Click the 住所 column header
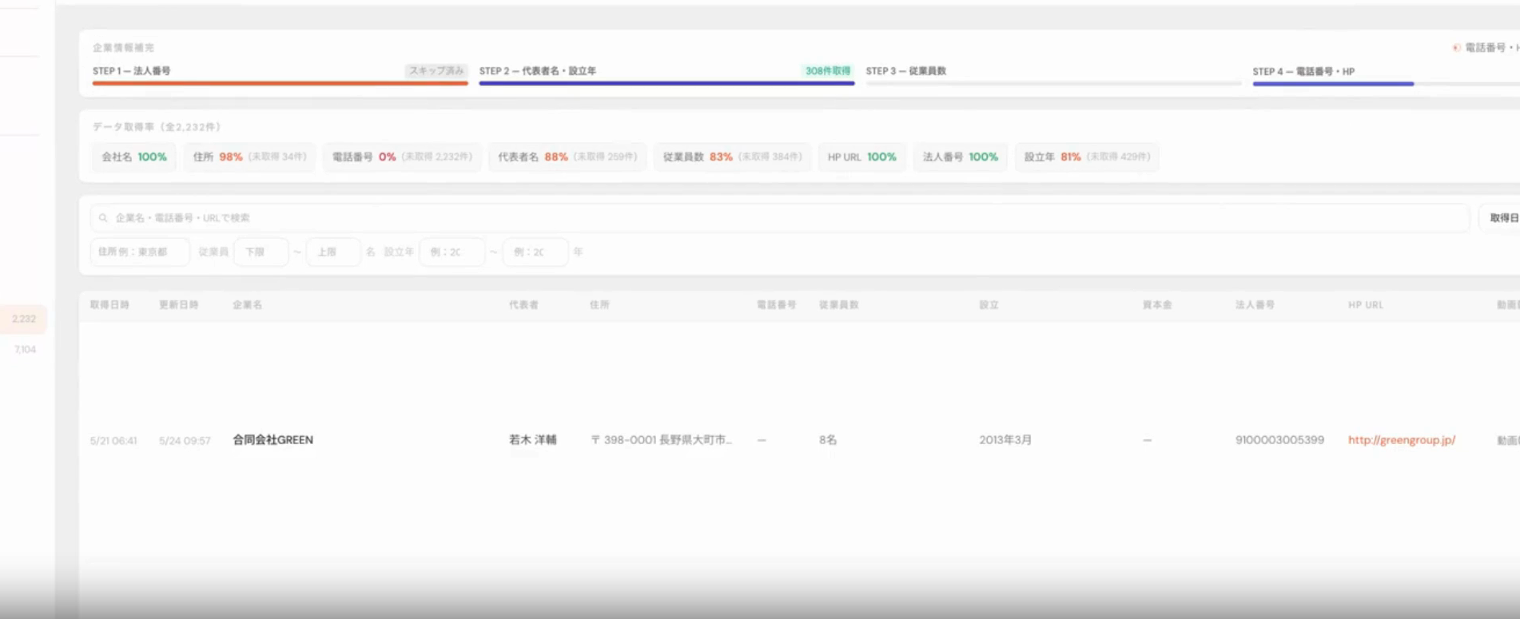 tap(599, 305)
